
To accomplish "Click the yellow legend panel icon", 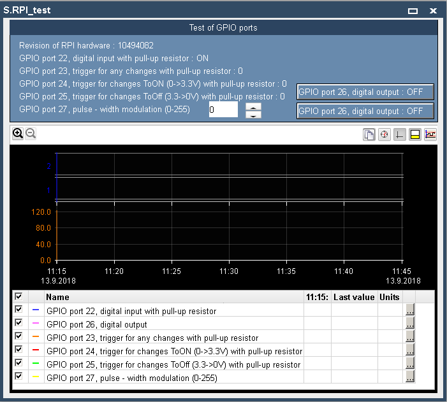I will coord(415,135).
